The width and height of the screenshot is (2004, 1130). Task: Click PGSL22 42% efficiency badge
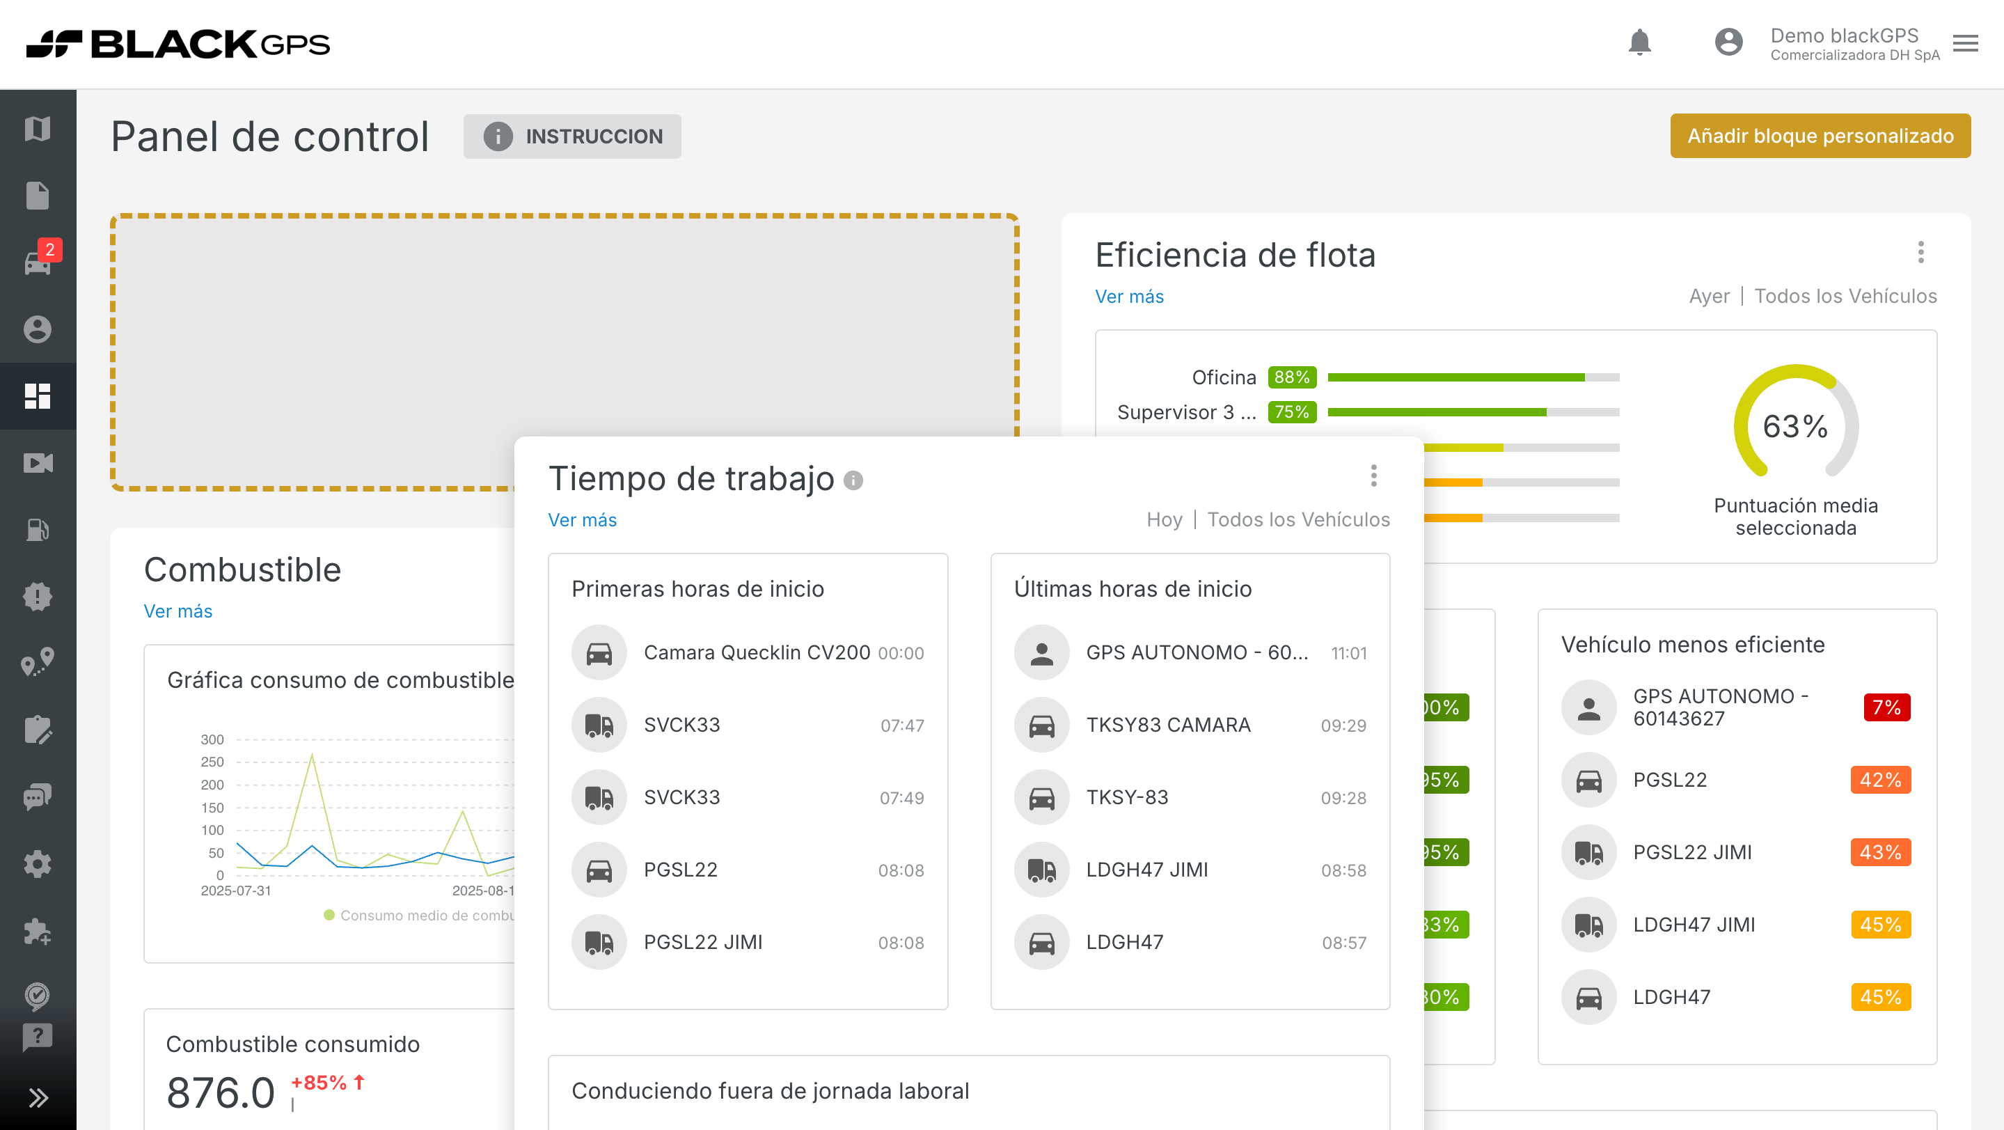tap(1880, 780)
